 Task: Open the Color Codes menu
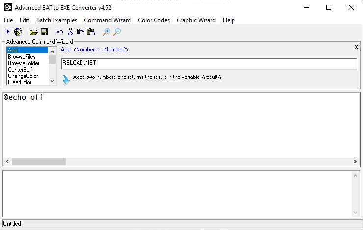[x=154, y=20]
